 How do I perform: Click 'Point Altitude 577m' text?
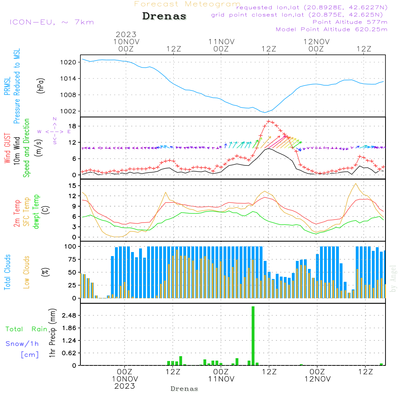tap(350, 22)
